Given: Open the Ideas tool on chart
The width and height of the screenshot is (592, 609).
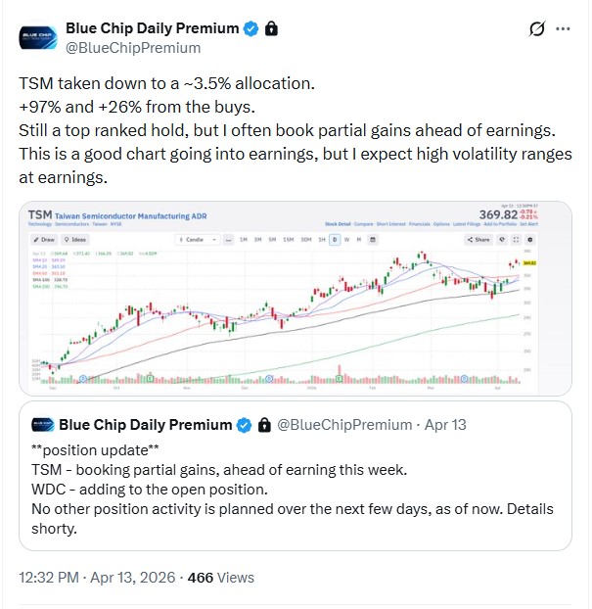Looking at the screenshot, I should [74, 239].
